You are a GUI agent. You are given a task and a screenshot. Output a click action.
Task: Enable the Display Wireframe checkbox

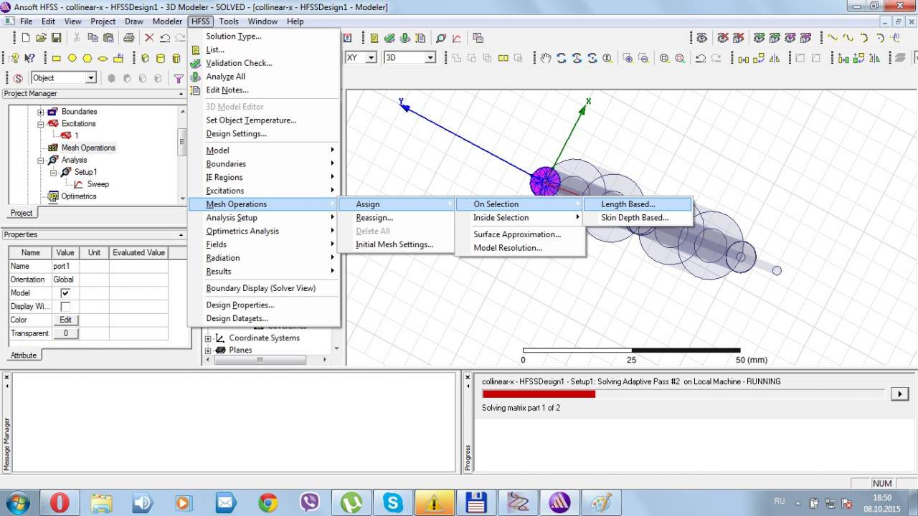(x=65, y=307)
